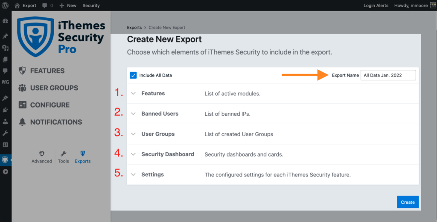Click the plus icon beside New

tap(62, 6)
